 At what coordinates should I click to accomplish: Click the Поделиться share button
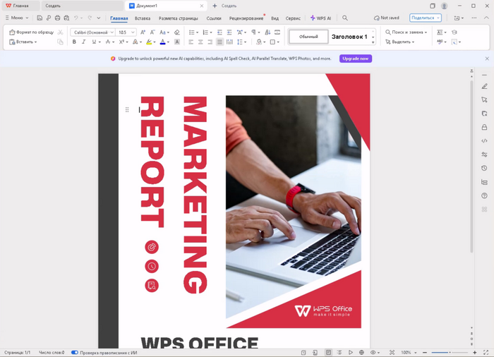point(425,18)
